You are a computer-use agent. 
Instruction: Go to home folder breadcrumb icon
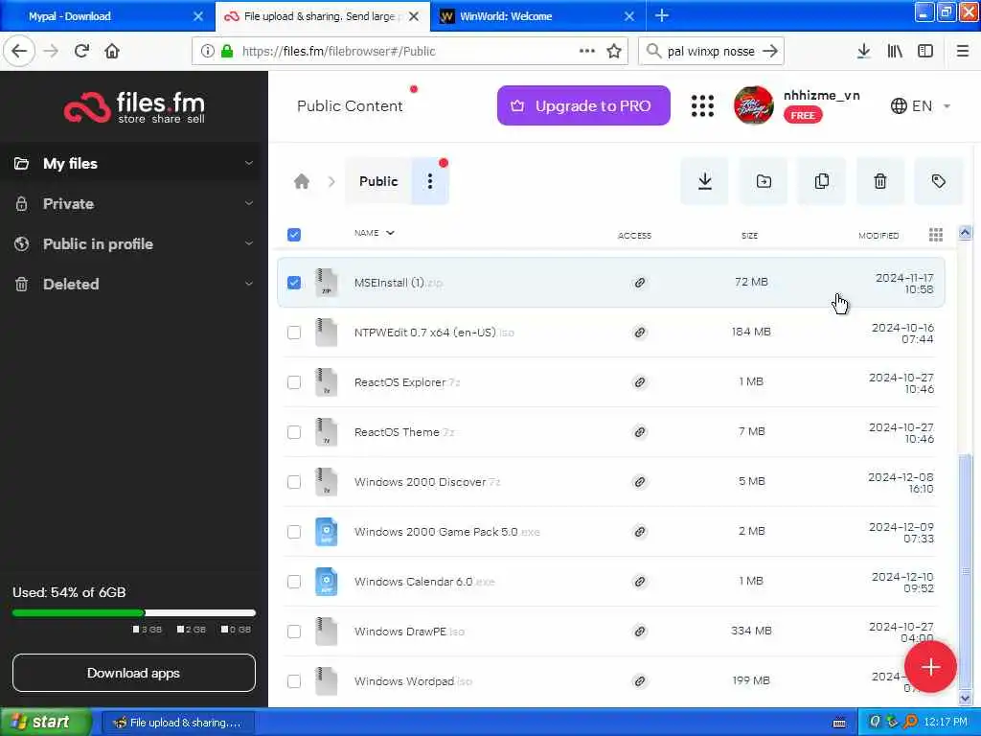click(302, 181)
